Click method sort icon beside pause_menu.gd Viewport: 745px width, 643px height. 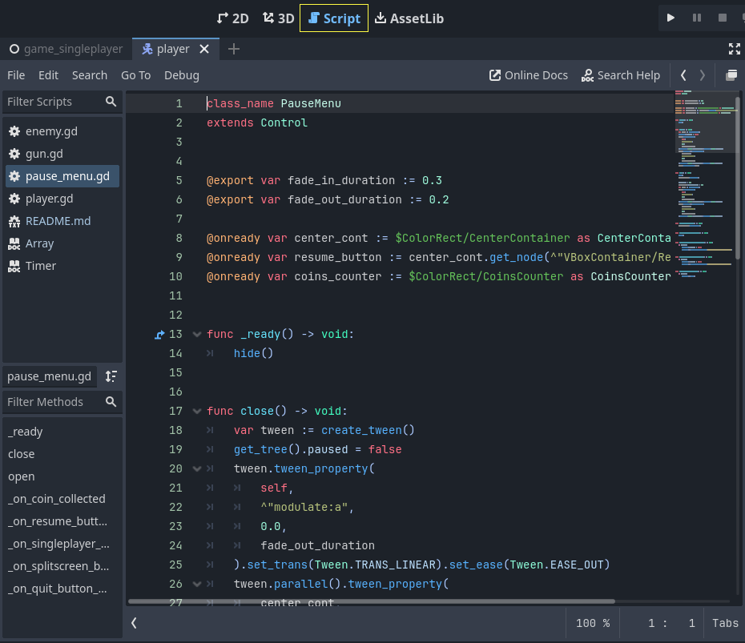(x=111, y=376)
